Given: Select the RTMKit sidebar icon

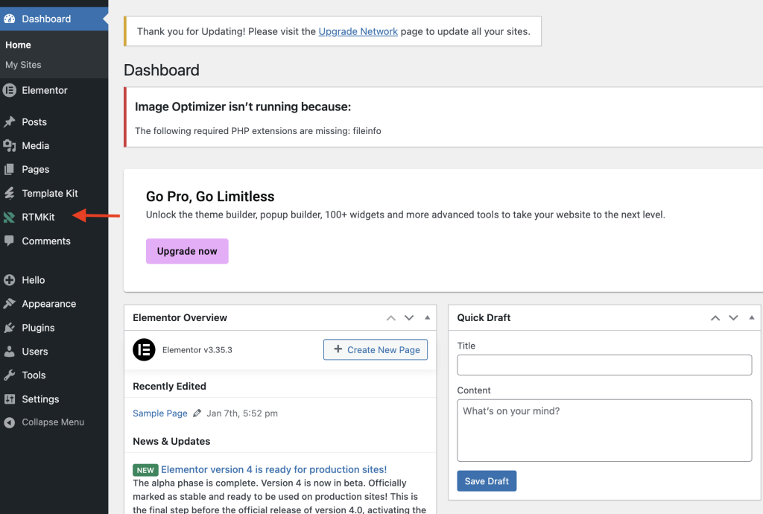Looking at the screenshot, I should point(10,218).
